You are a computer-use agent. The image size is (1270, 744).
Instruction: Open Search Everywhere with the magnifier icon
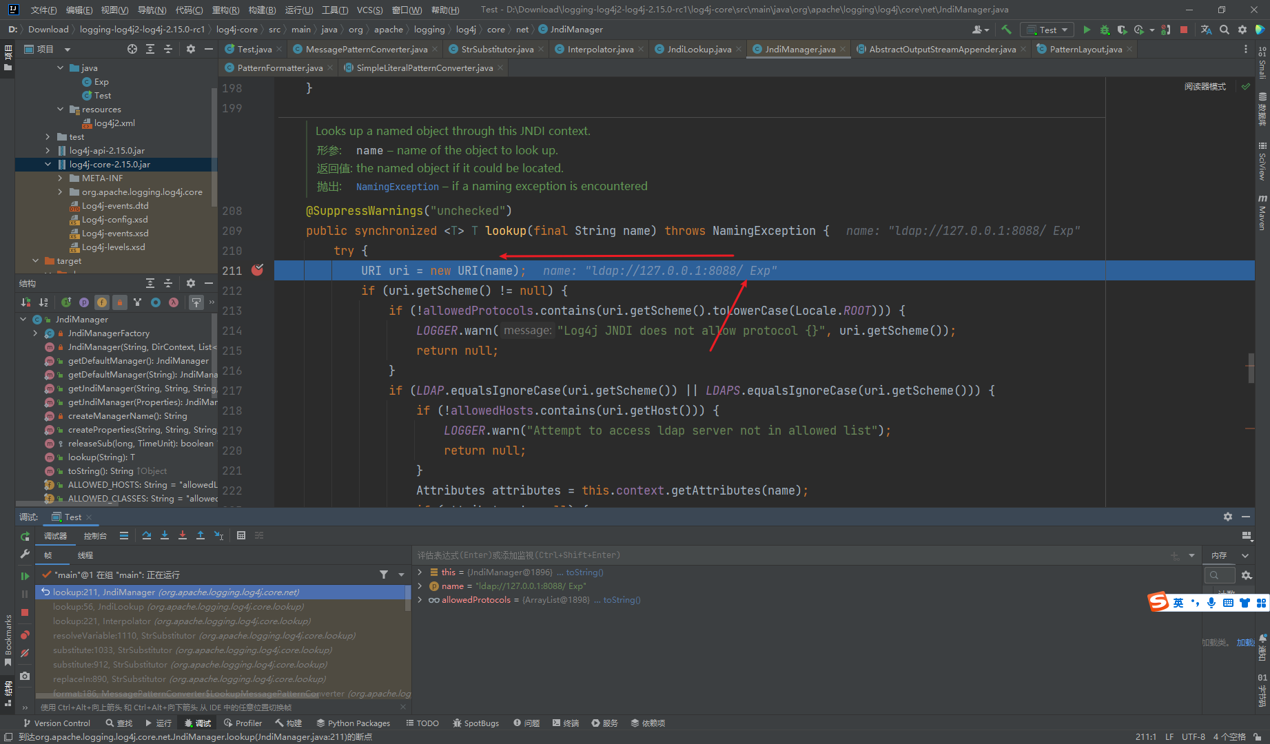tap(1225, 30)
